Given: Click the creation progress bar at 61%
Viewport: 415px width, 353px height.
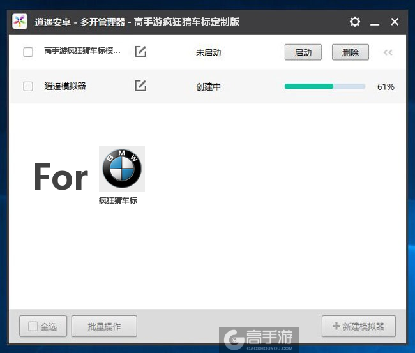Looking at the screenshot, I should 325,86.
